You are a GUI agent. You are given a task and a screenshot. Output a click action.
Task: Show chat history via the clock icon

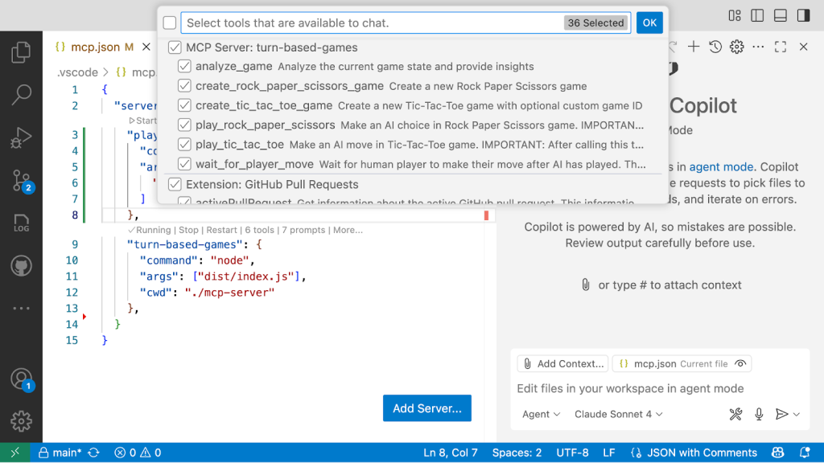pyautogui.click(x=714, y=47)
